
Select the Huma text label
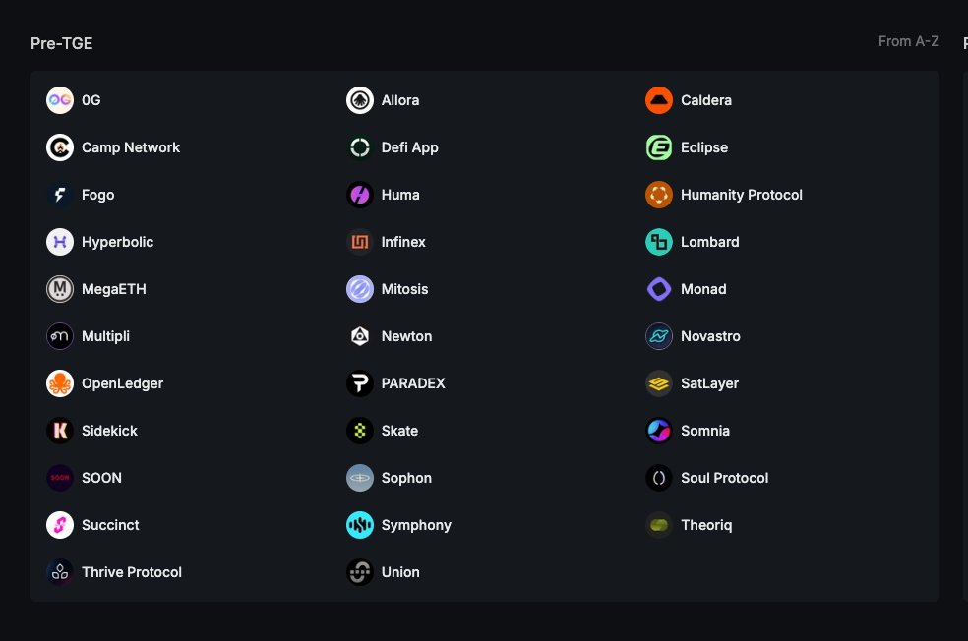pyautogui.click(x=400, y=195)
